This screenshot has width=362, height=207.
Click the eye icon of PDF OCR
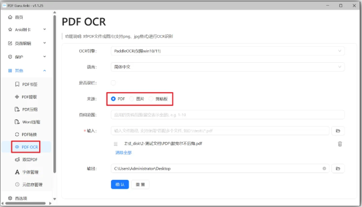pyautogui.click(x=17, y=147)
